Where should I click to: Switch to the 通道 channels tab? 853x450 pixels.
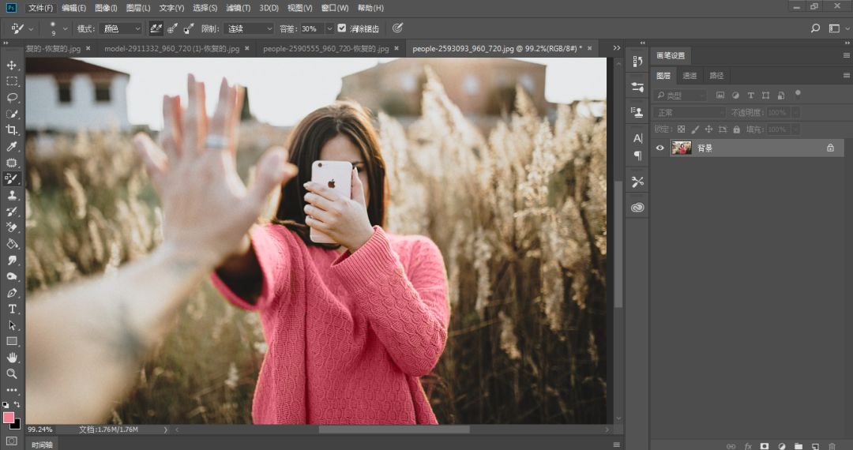point(690,76)
